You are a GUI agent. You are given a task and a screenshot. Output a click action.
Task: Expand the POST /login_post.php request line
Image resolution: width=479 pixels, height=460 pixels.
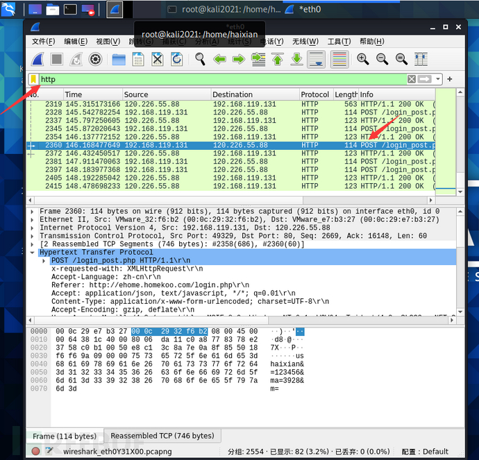pyautogui.click(x=44, y=261)
